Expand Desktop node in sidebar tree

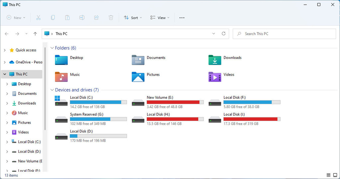(x=7, y=84)
